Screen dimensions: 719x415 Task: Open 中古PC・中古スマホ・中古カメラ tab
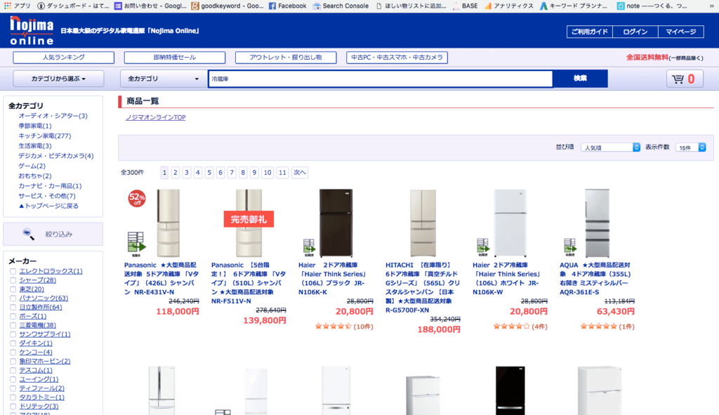point(397,58)
